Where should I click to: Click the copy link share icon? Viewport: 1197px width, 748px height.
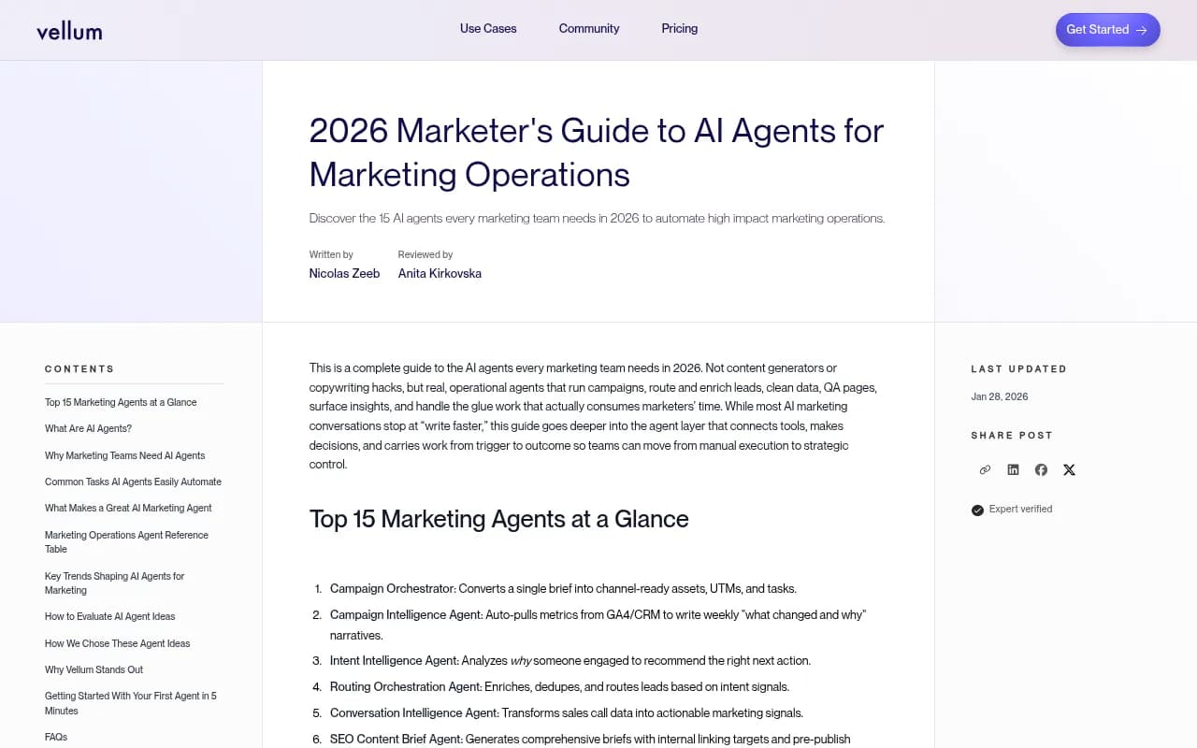tap(985, 469)
